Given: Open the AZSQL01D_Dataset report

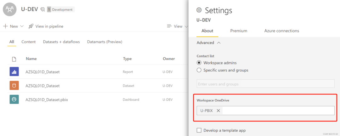Looking at the screenshot, I should point(42,72).
